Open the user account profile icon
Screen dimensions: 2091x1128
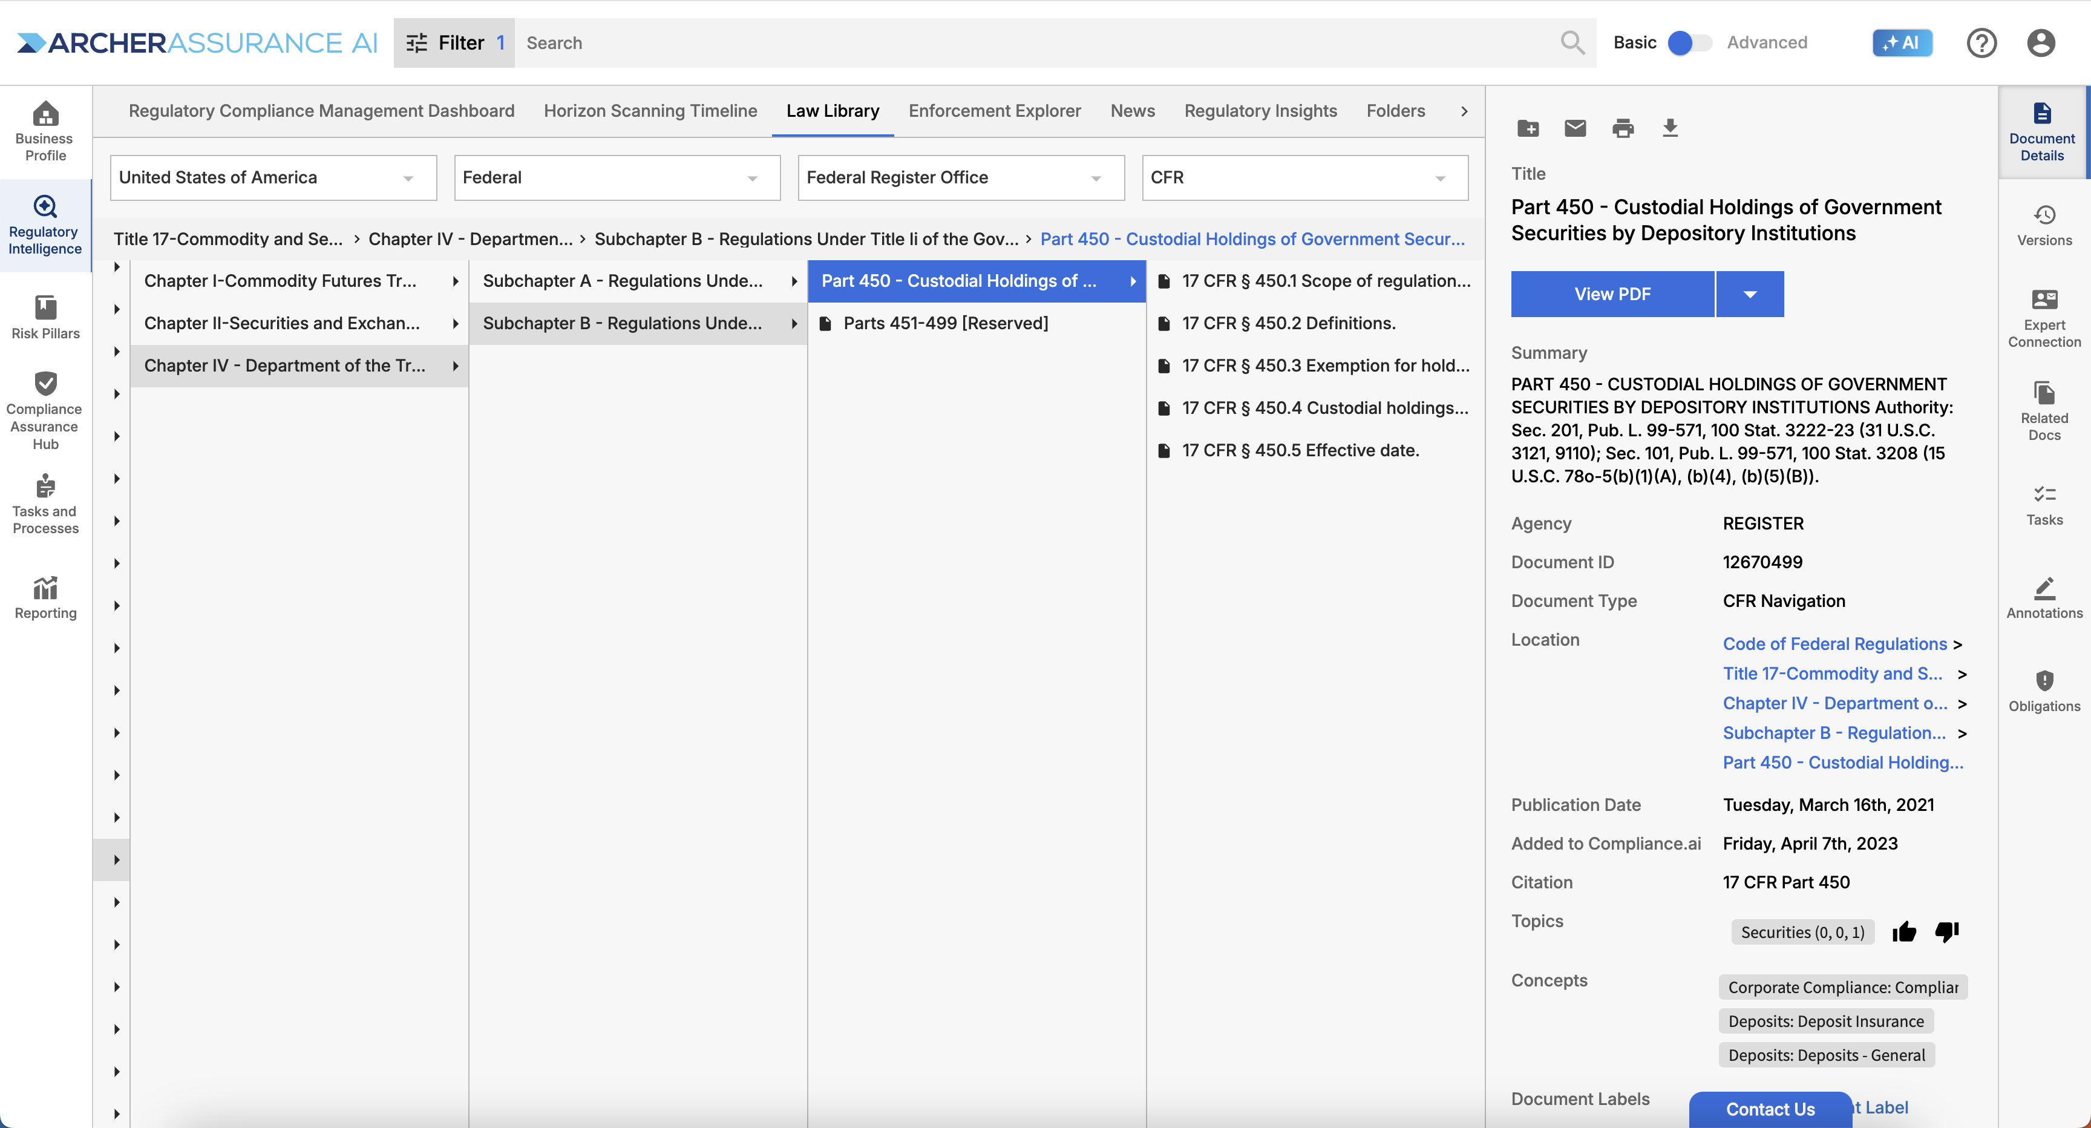pos(2040,43)
